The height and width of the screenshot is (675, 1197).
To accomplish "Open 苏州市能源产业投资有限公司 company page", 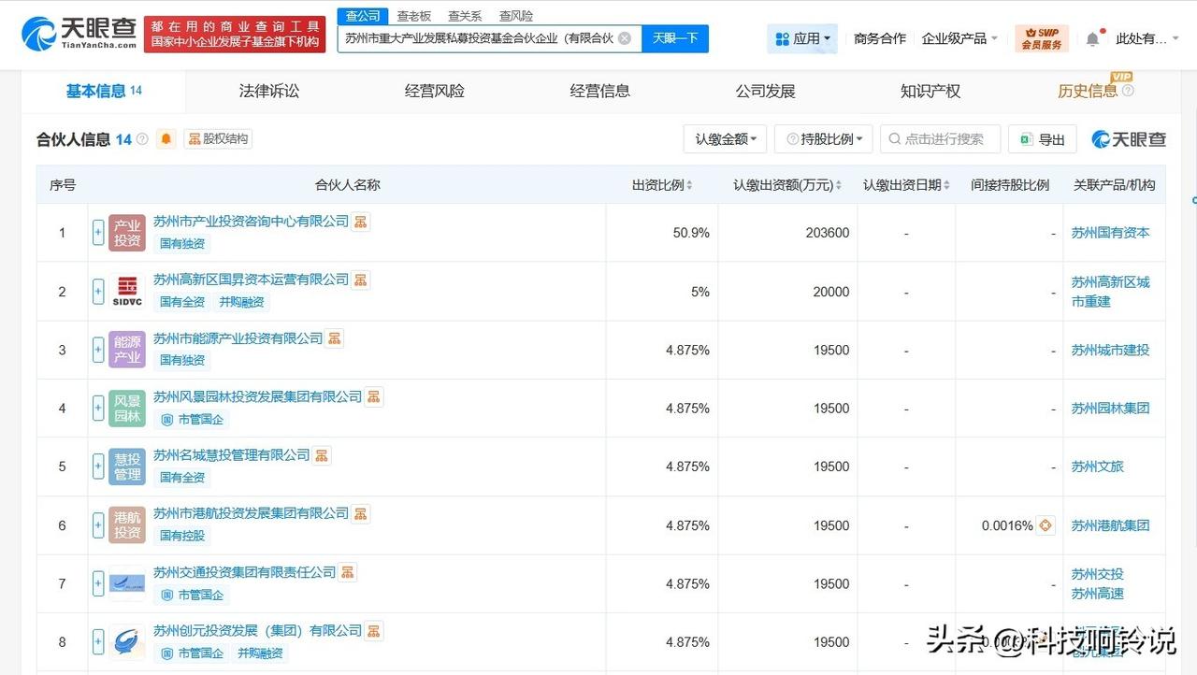I will (x=238, y=338).
